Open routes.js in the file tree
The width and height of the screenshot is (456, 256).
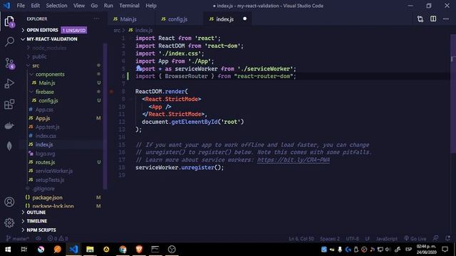(45, 162)
